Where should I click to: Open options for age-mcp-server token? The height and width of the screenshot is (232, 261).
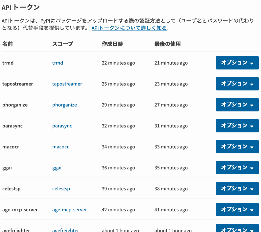pos(237,210)
